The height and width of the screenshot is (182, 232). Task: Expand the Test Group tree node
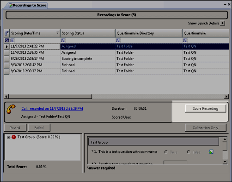click(x=8, y=137)
